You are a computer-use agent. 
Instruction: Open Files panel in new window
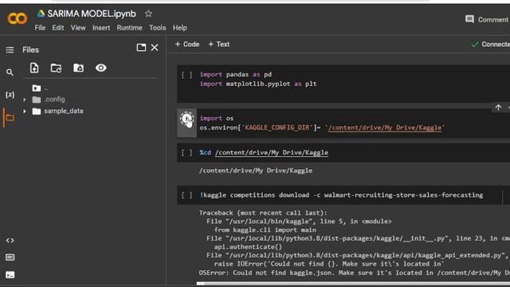[141, 48]
